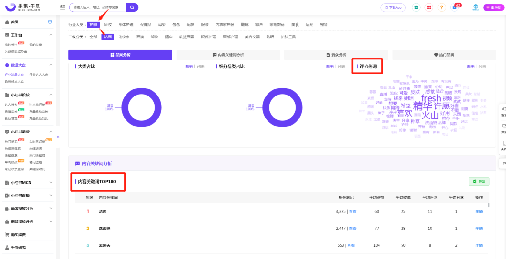Open the orange question mark help icon
The image size is (506, 259).
click(x=441, y=7)
